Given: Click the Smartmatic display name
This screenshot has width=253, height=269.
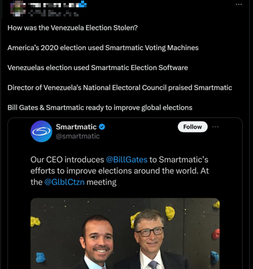Looking at the screenshot, I should pos(76,127).
